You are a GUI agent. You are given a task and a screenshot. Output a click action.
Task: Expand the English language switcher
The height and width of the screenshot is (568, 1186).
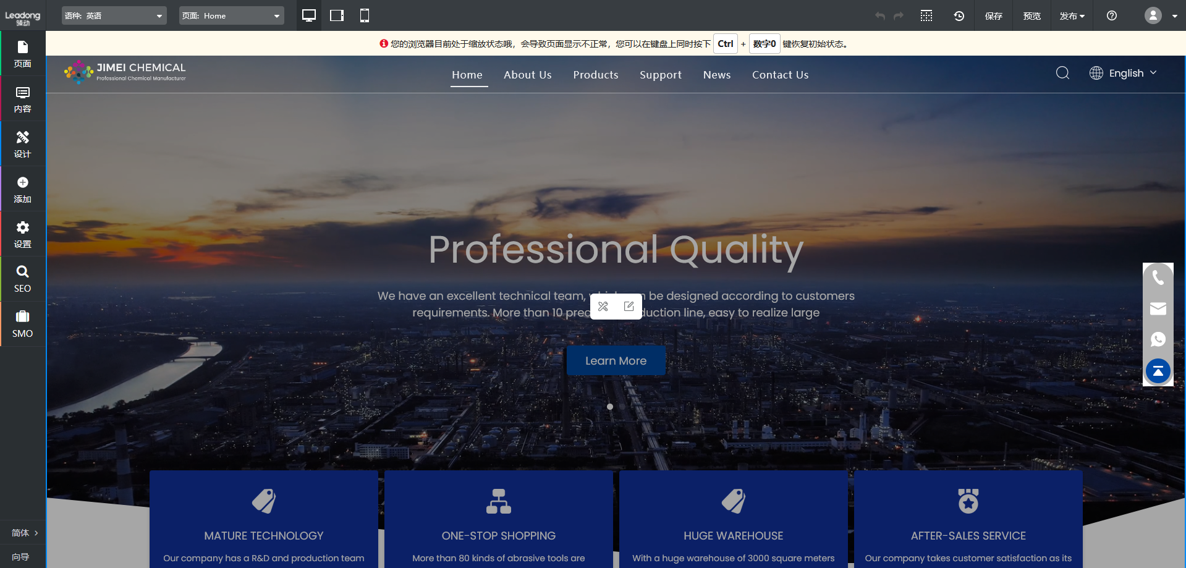click(x=1123, y=74)
